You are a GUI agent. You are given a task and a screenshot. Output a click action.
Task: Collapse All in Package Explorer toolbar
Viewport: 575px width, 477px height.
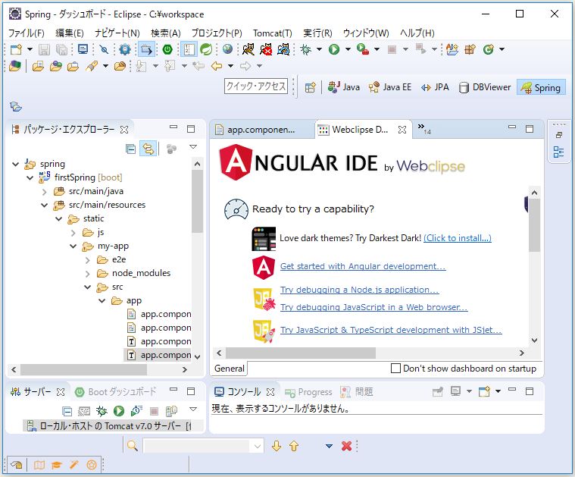[x=130, y=149]
